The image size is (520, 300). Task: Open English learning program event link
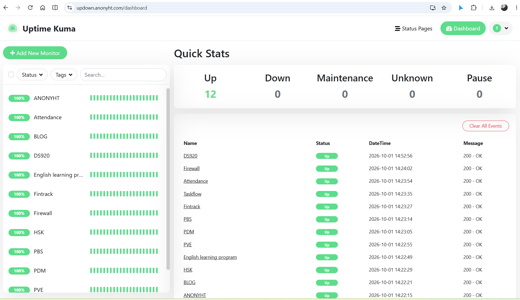(210, 257)
